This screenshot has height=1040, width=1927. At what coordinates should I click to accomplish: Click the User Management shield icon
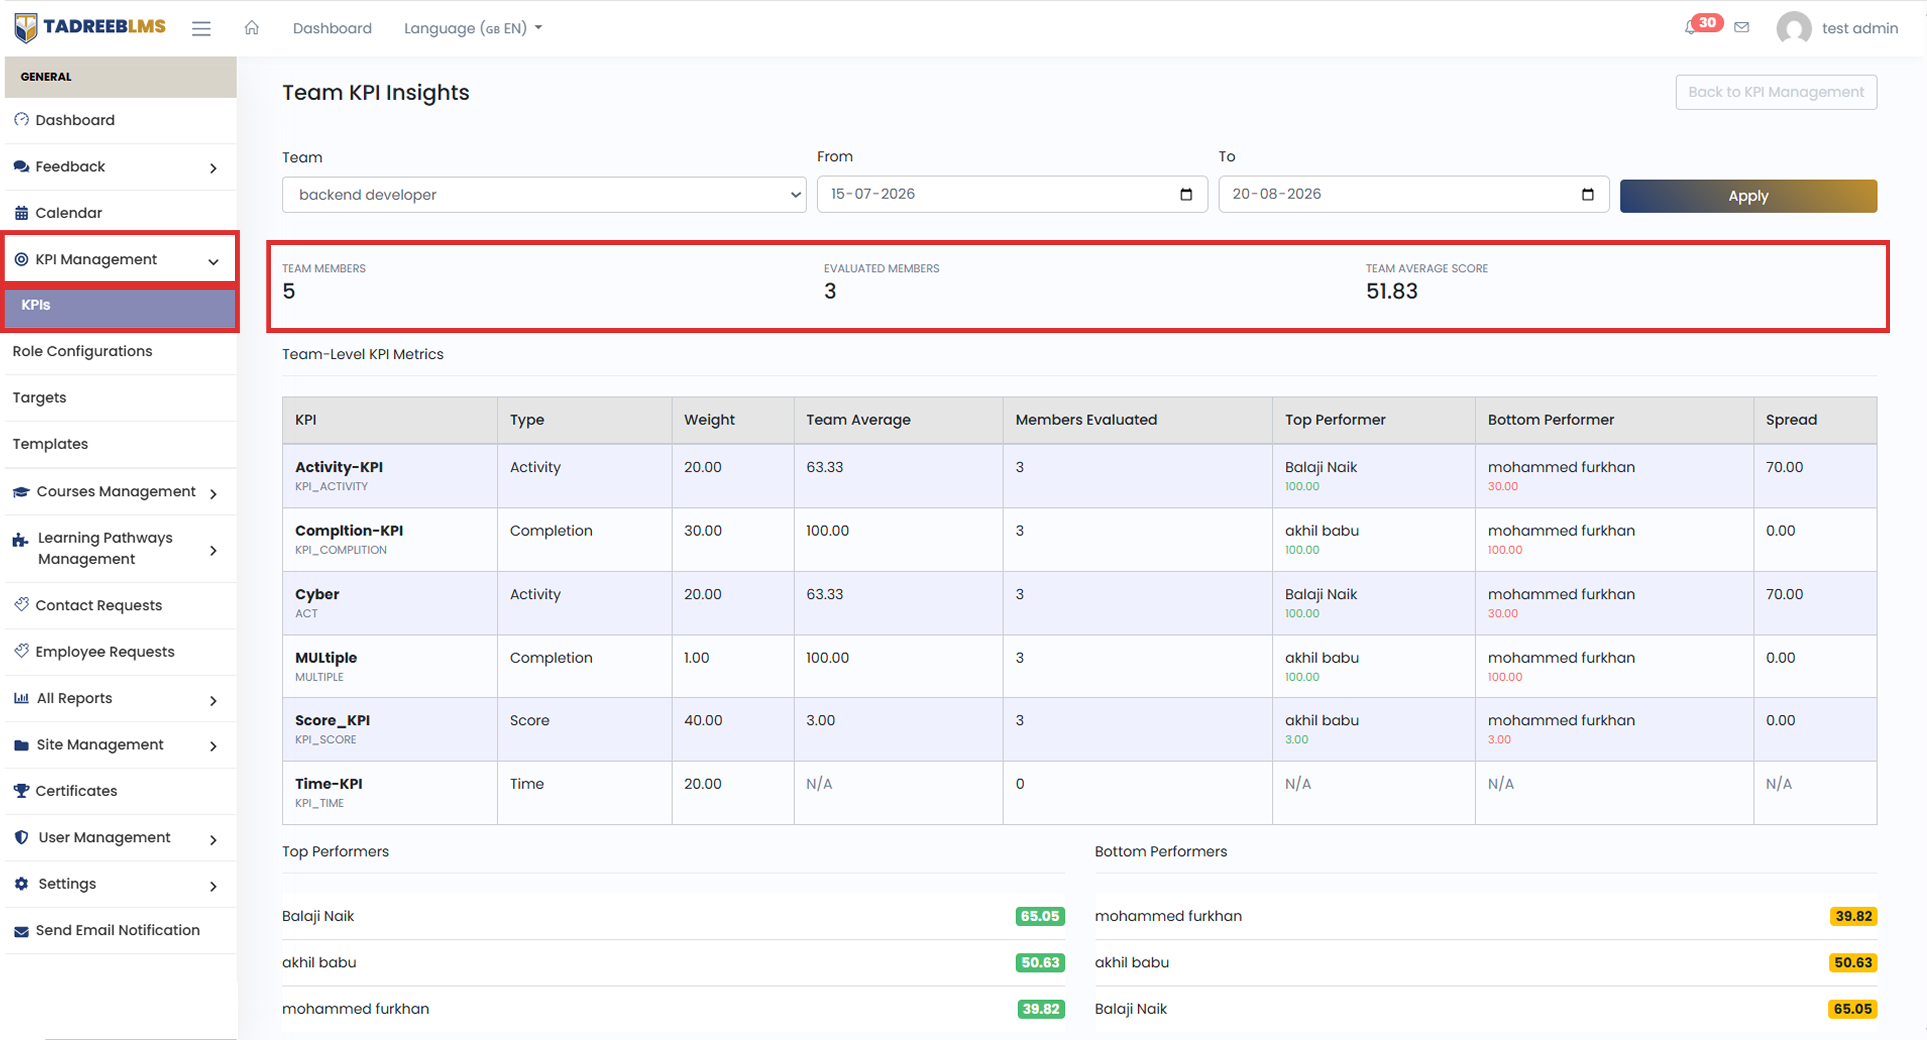22,837
